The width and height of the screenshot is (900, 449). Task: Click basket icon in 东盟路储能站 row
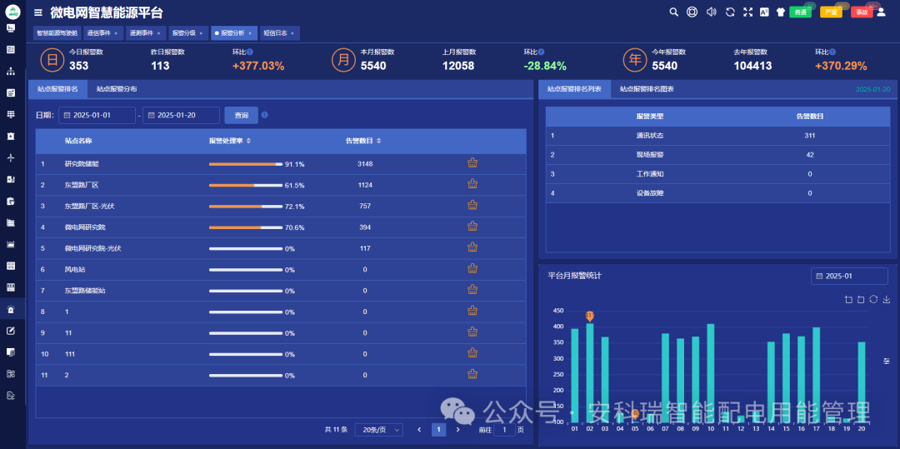pos(472,290)
